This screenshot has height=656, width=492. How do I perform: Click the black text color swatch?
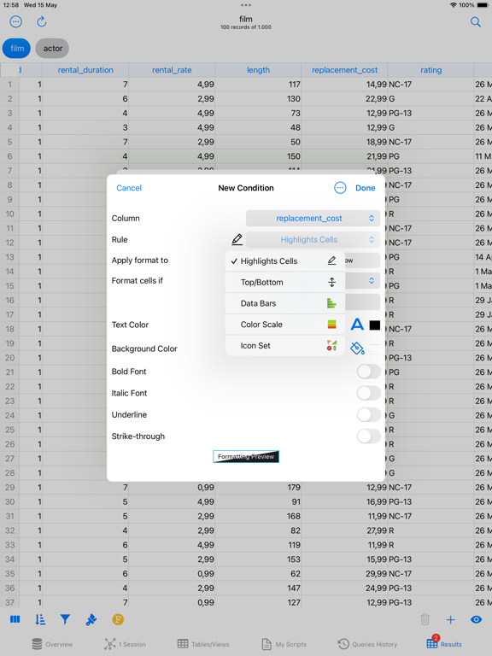coord(375,325)
